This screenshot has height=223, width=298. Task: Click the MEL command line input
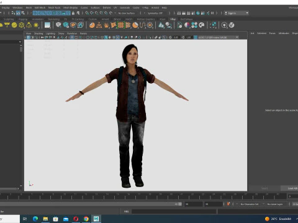174,211
